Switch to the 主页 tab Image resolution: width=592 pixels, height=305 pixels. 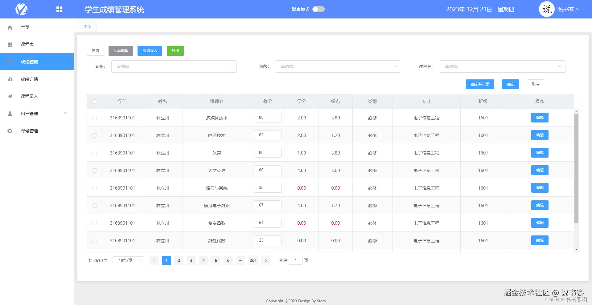[87, 27]
